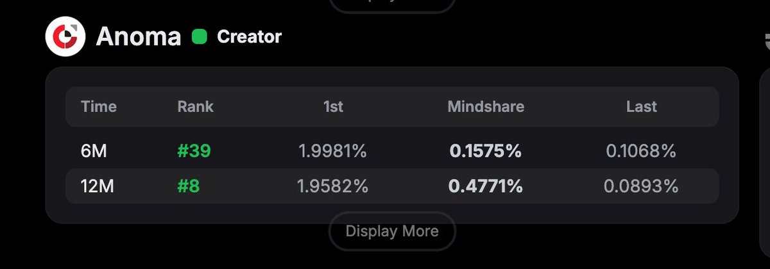Image resolution: width=770 pixels, height=269 pixels.
Task: Click the 1.9981% first-place value
Action: click(333, 151)
